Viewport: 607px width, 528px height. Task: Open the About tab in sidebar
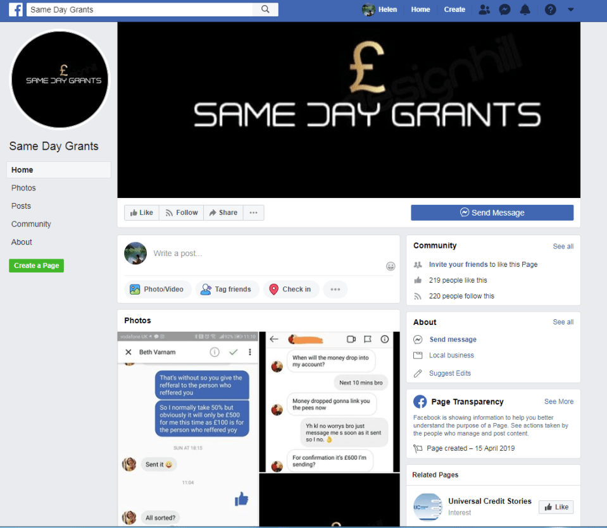(x=22, y=242)
